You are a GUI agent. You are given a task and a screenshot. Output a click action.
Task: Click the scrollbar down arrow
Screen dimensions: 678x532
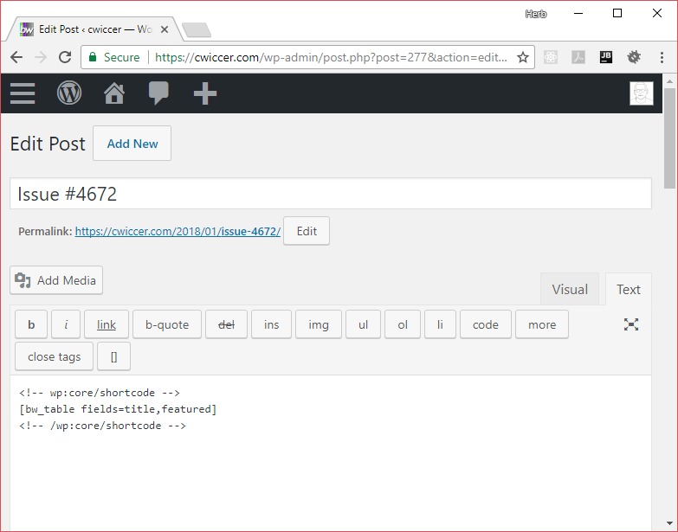[x=670, y=524]
